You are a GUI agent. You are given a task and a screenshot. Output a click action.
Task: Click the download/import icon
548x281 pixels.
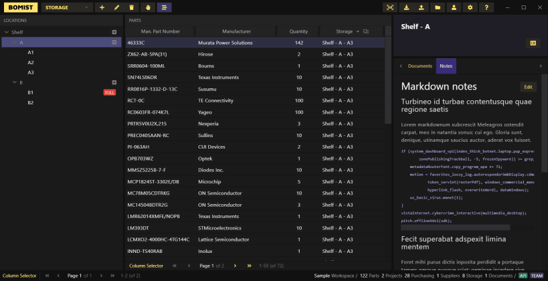[406, 7]
